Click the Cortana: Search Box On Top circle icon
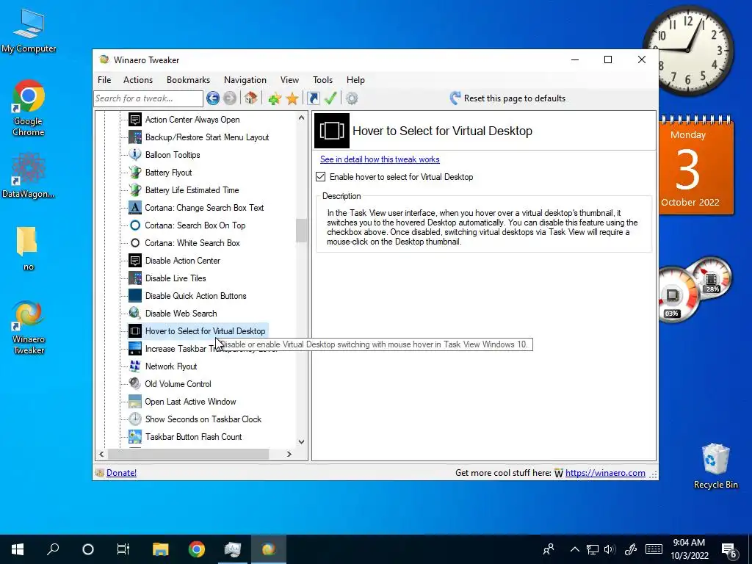Viewport: 752px width, 564px height. click(x=135, y=225)
